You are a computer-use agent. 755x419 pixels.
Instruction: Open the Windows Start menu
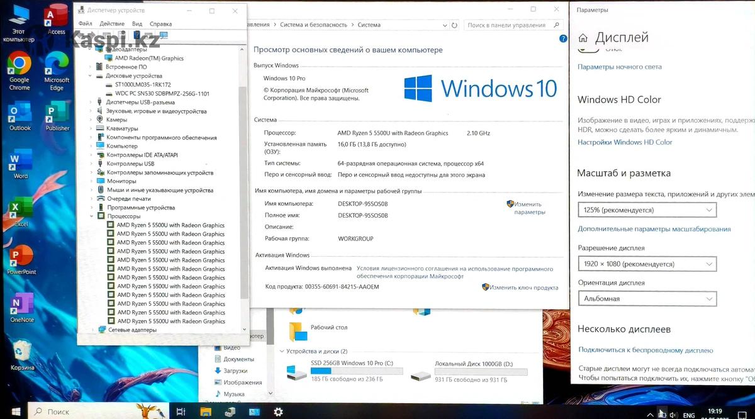point(16,411)
